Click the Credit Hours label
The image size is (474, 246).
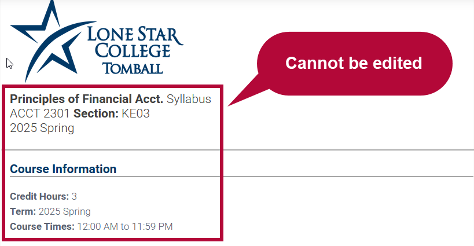click(x=39, y=196)
